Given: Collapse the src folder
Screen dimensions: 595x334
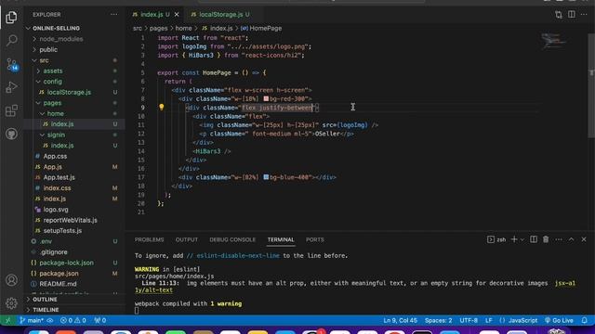Looking at the screenshot, I should click(44, 60).
